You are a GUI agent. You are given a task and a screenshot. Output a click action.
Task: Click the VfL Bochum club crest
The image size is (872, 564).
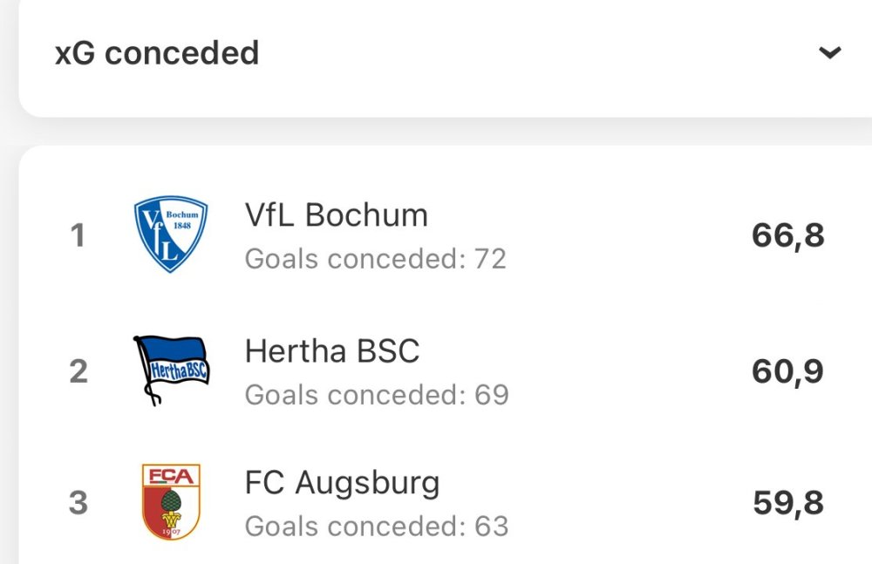click(x=171, y=234)
